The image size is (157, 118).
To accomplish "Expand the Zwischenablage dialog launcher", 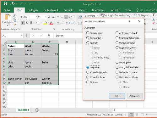I will (19, 29).
